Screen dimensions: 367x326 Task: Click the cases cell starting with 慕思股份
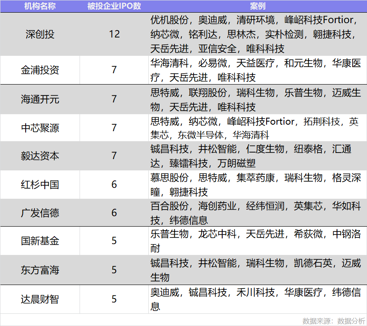point(257,185)
